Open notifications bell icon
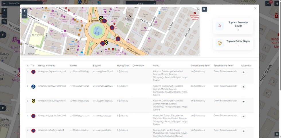The width and height of the screenshot is (281, 138). pyautogui.click(x=268, y=3)
